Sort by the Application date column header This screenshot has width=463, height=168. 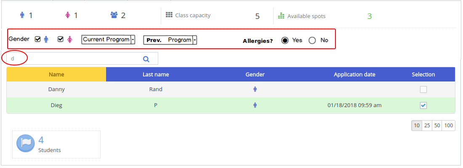[354, 75]
